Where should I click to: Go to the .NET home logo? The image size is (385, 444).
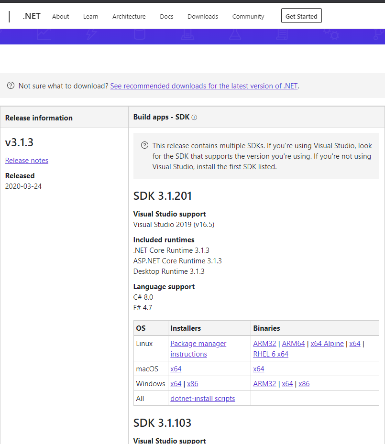pyautogui.click(x=32, y=16)
